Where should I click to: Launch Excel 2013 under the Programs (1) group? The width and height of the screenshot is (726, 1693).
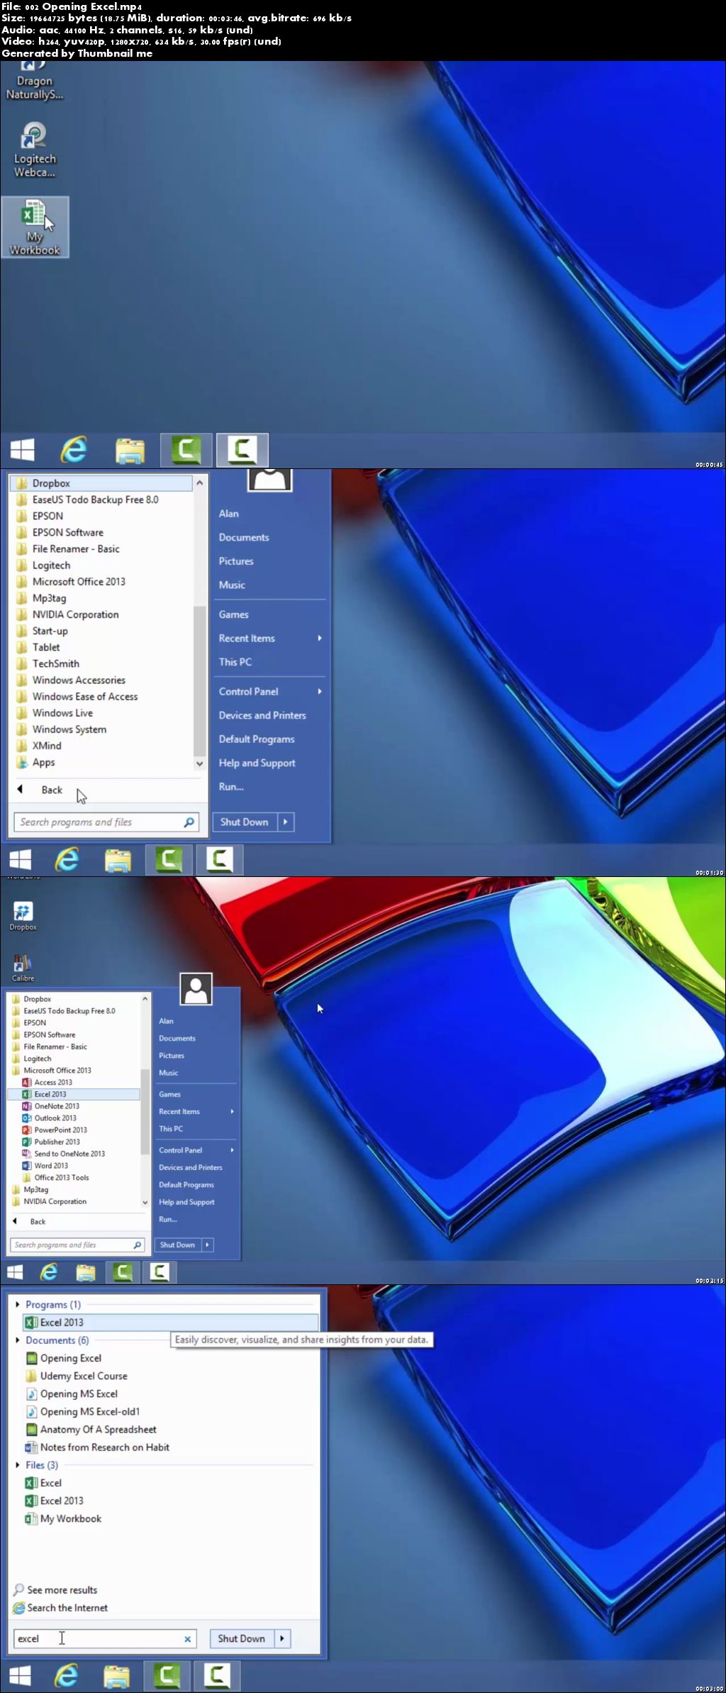[x=171, y=1322]
